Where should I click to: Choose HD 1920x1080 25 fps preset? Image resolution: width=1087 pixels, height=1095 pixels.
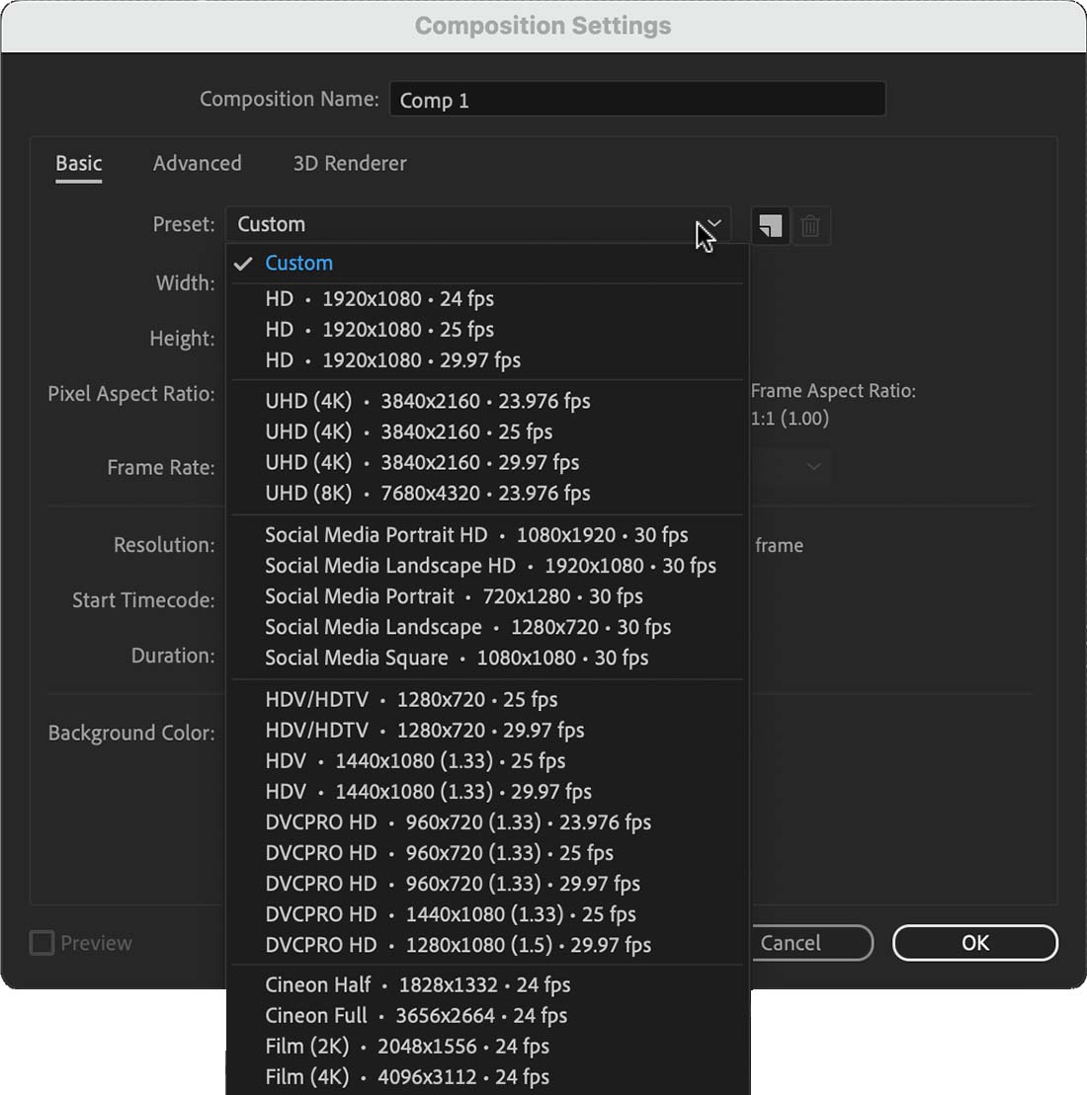(x=487, y=330)
